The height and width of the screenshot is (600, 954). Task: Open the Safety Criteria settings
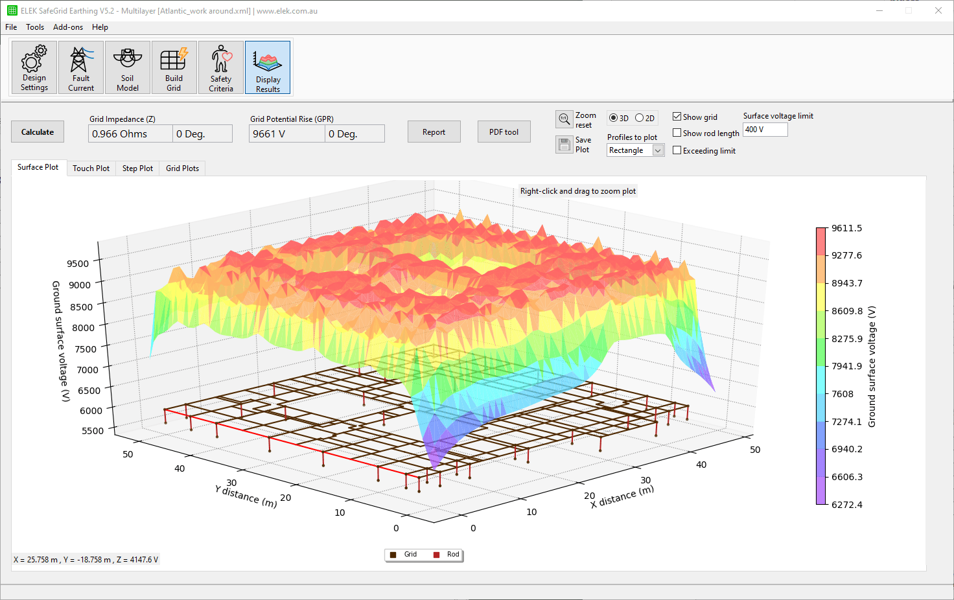[x=220, y=67]
